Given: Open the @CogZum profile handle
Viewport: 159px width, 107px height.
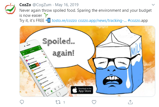Looking at the screenshot, I should pos(42,5).
